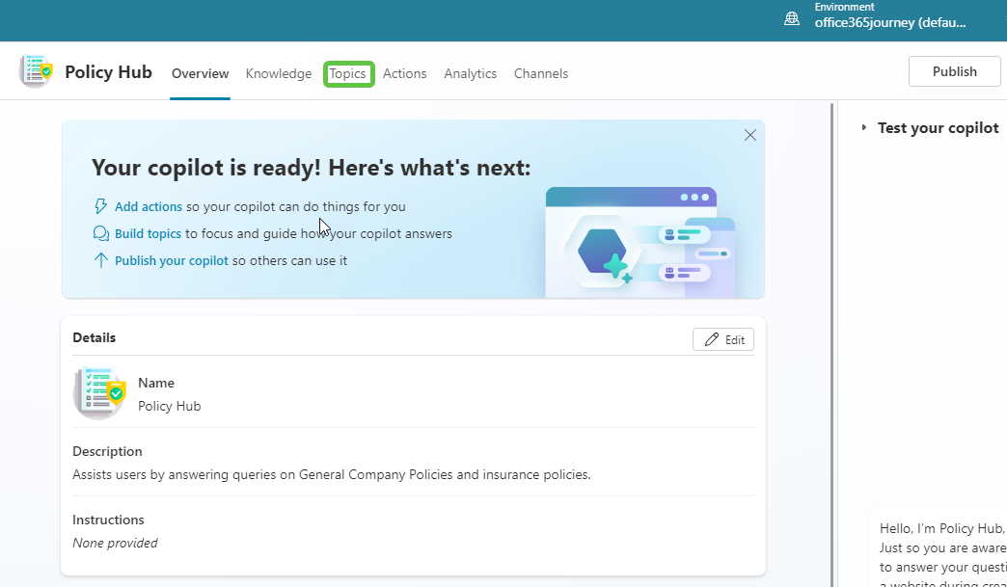The image size is (1007, 587).
Task: Switch to the Topics tab
Action: tap(349, 73)
